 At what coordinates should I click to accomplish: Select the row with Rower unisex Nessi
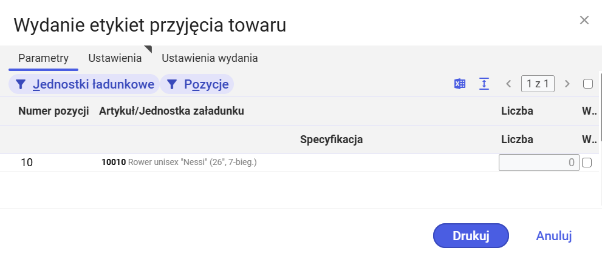[x=299, y=163]
